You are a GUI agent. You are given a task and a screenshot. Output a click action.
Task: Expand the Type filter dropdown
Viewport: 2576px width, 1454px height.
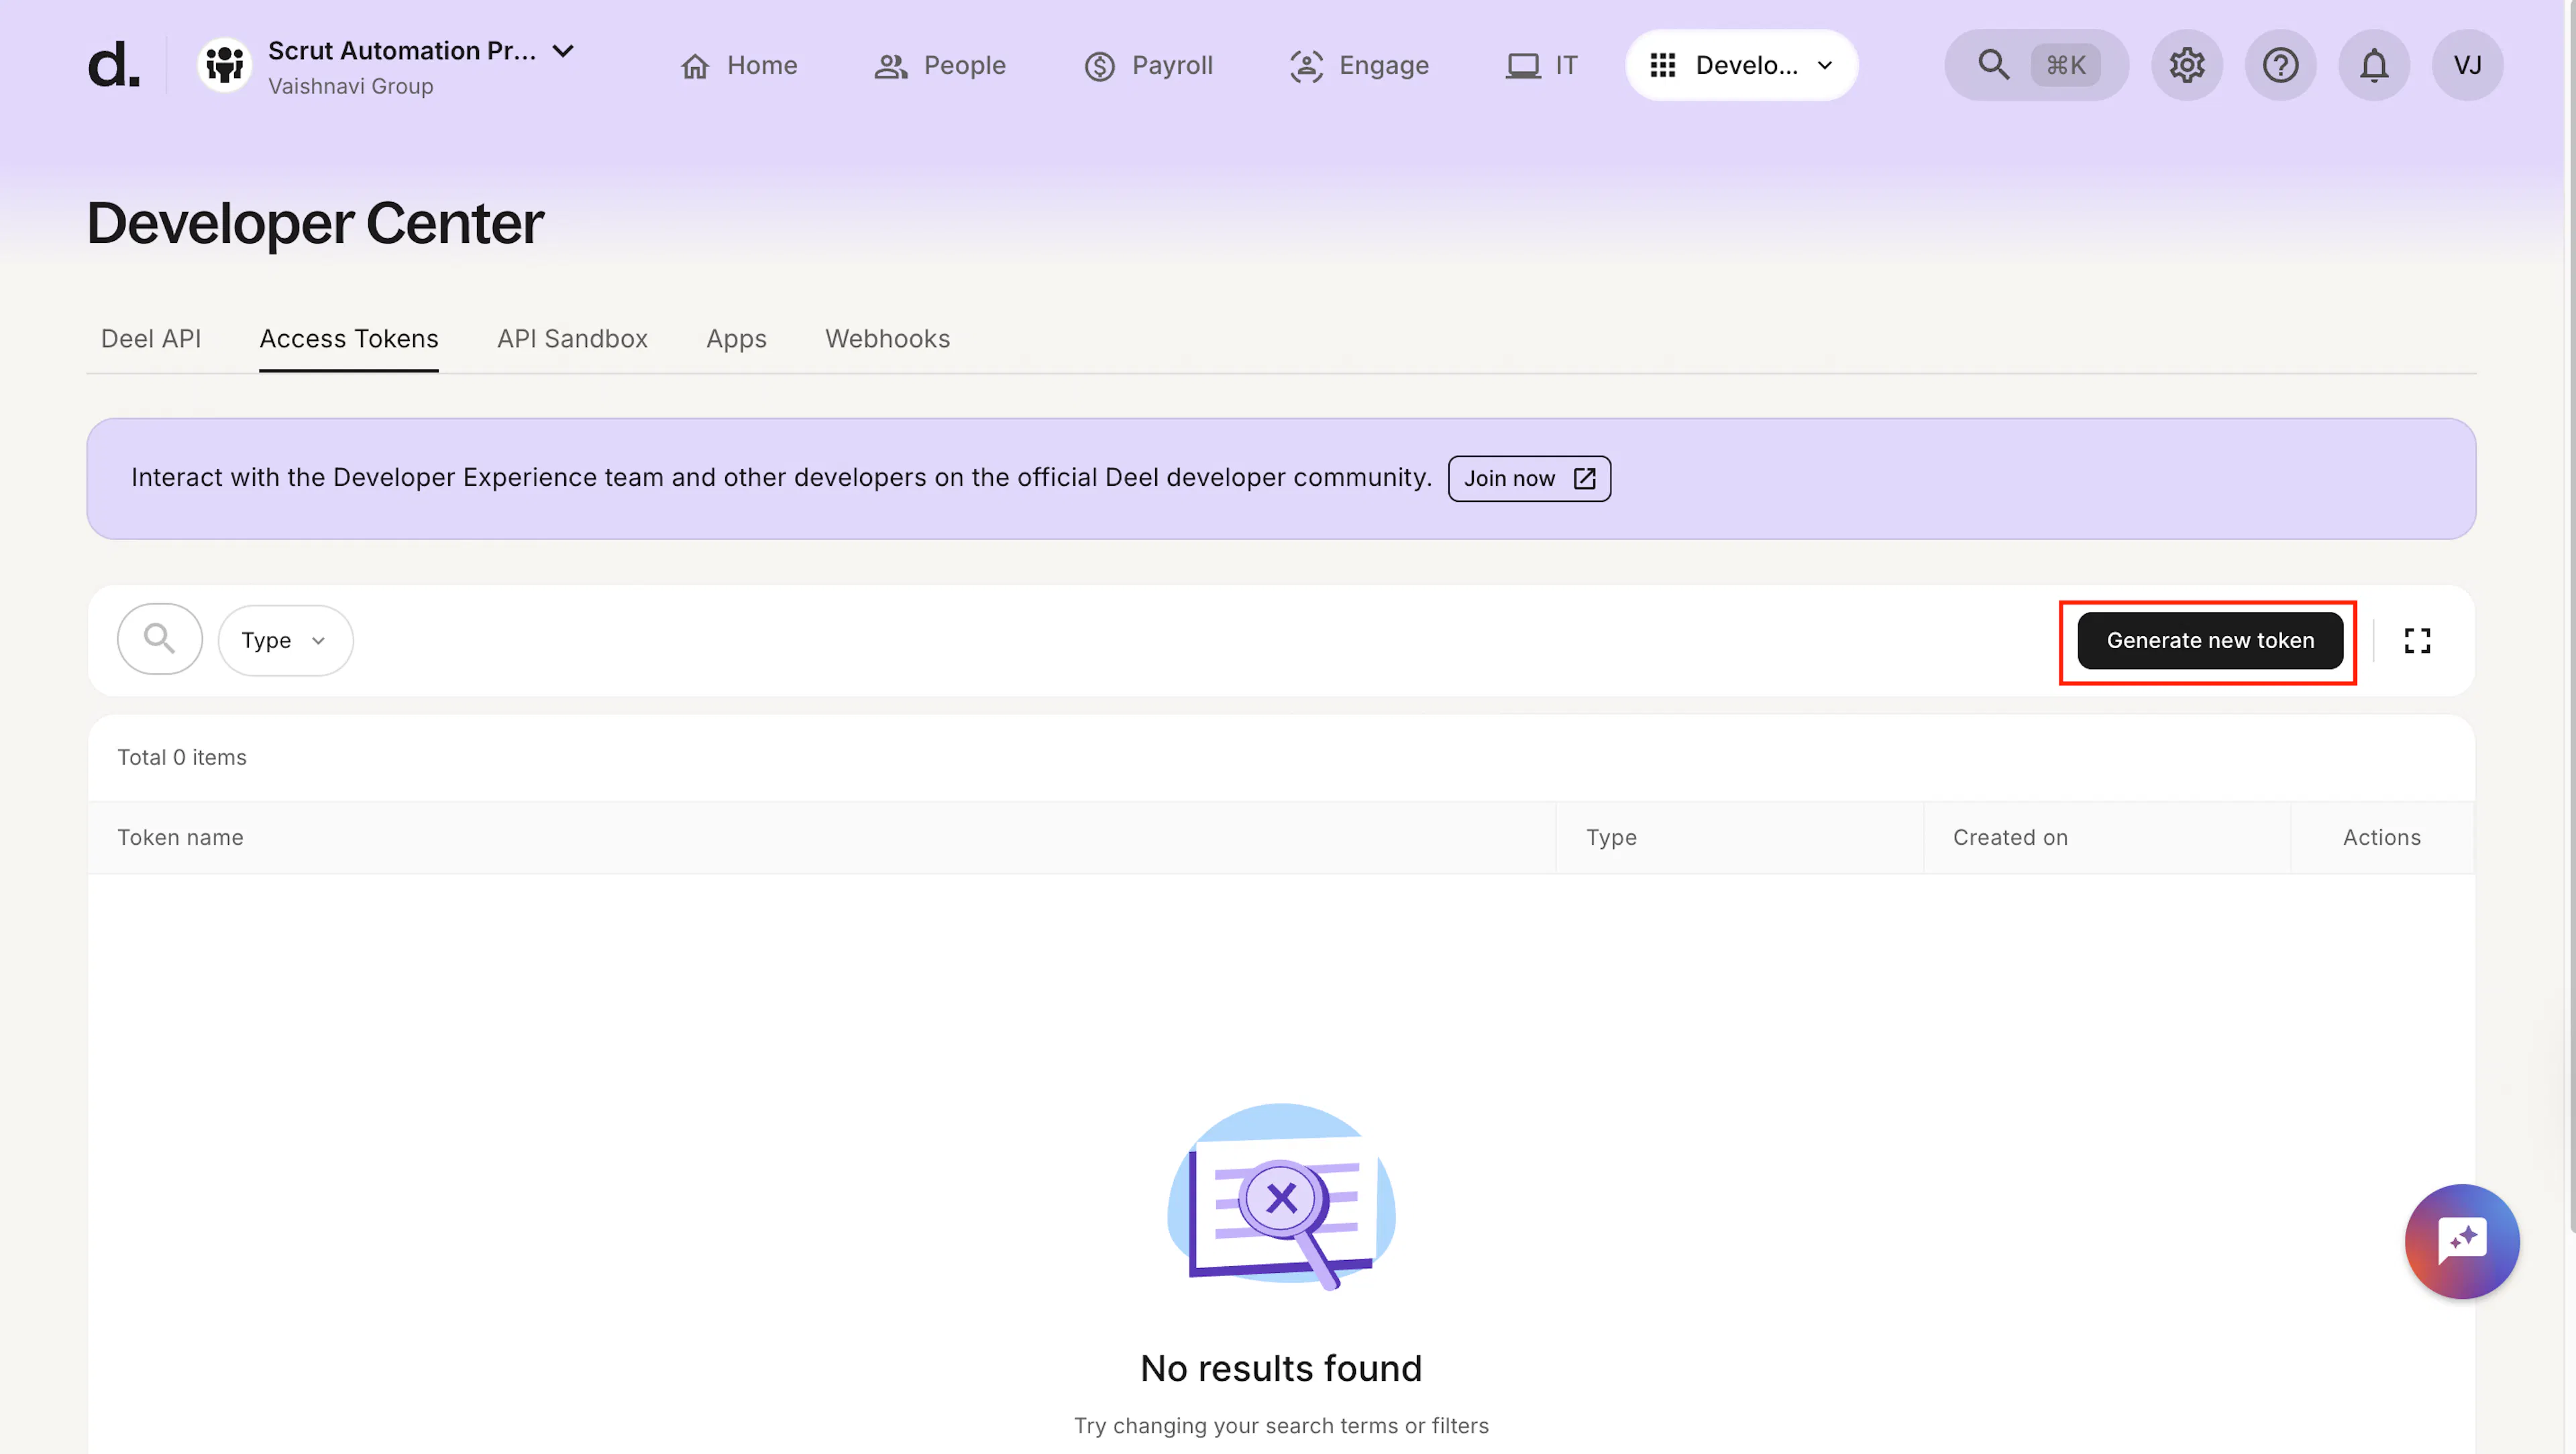coord(285,640)
